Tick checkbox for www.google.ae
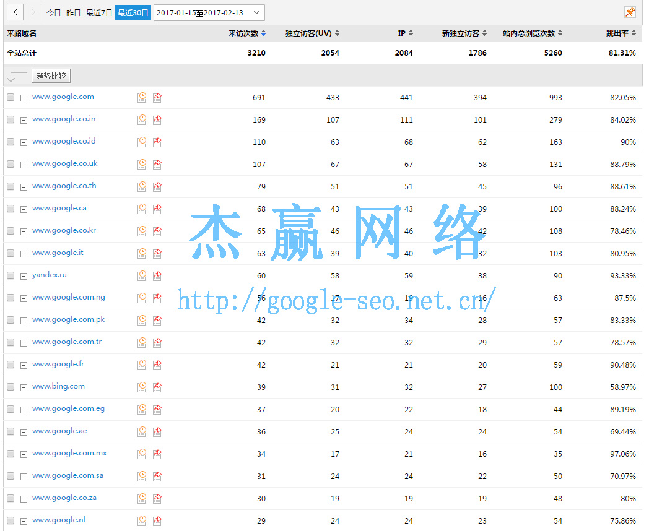The width and height of the screenshot is (649, 531). click(11, 432)
